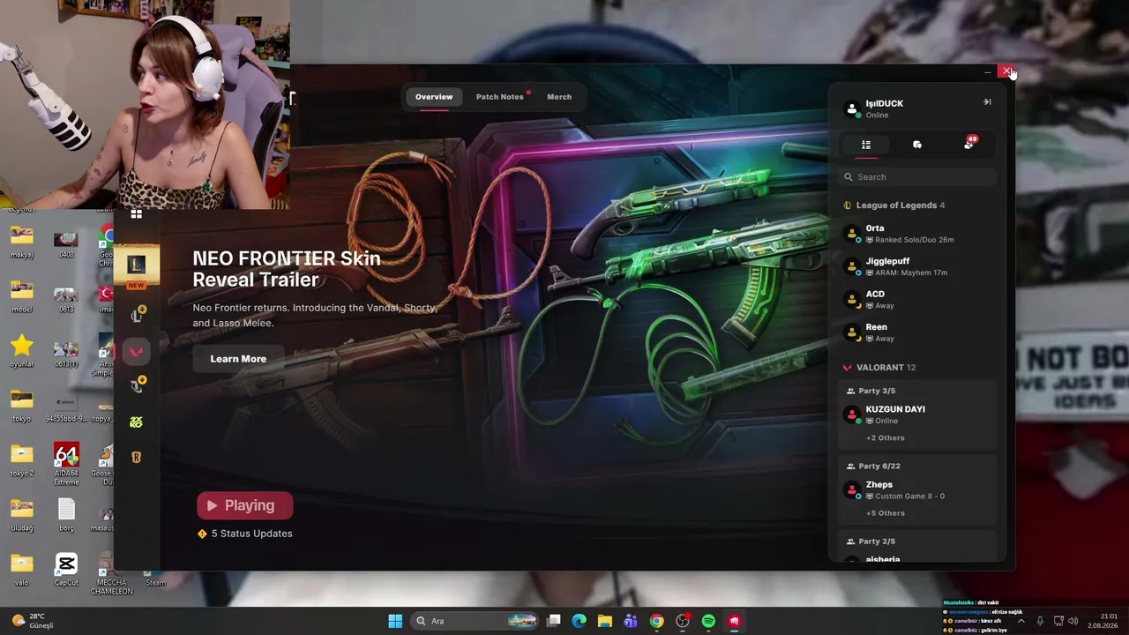Show the friends list tab icon
Viewport: 1129px width, 635px height.
coord(866,145)
